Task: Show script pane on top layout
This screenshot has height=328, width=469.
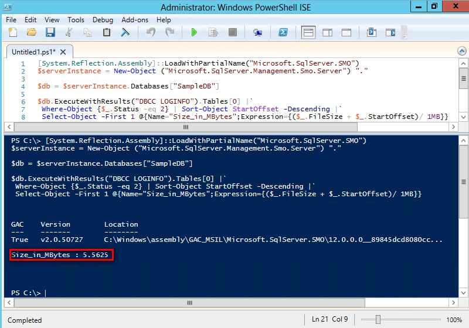Action: pyautogui.click(x=308, y=32)
